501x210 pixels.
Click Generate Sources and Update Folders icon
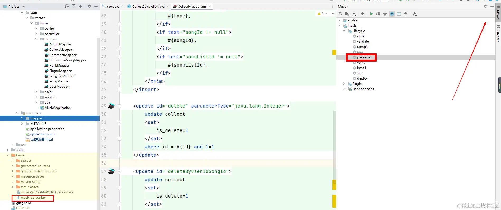click(x=347, y=14)
